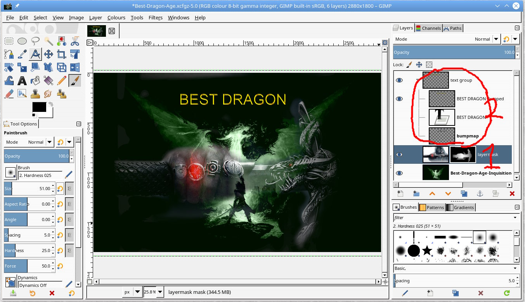
Task: Open the Layers dock configure menu
Action: tap(517, 28)
